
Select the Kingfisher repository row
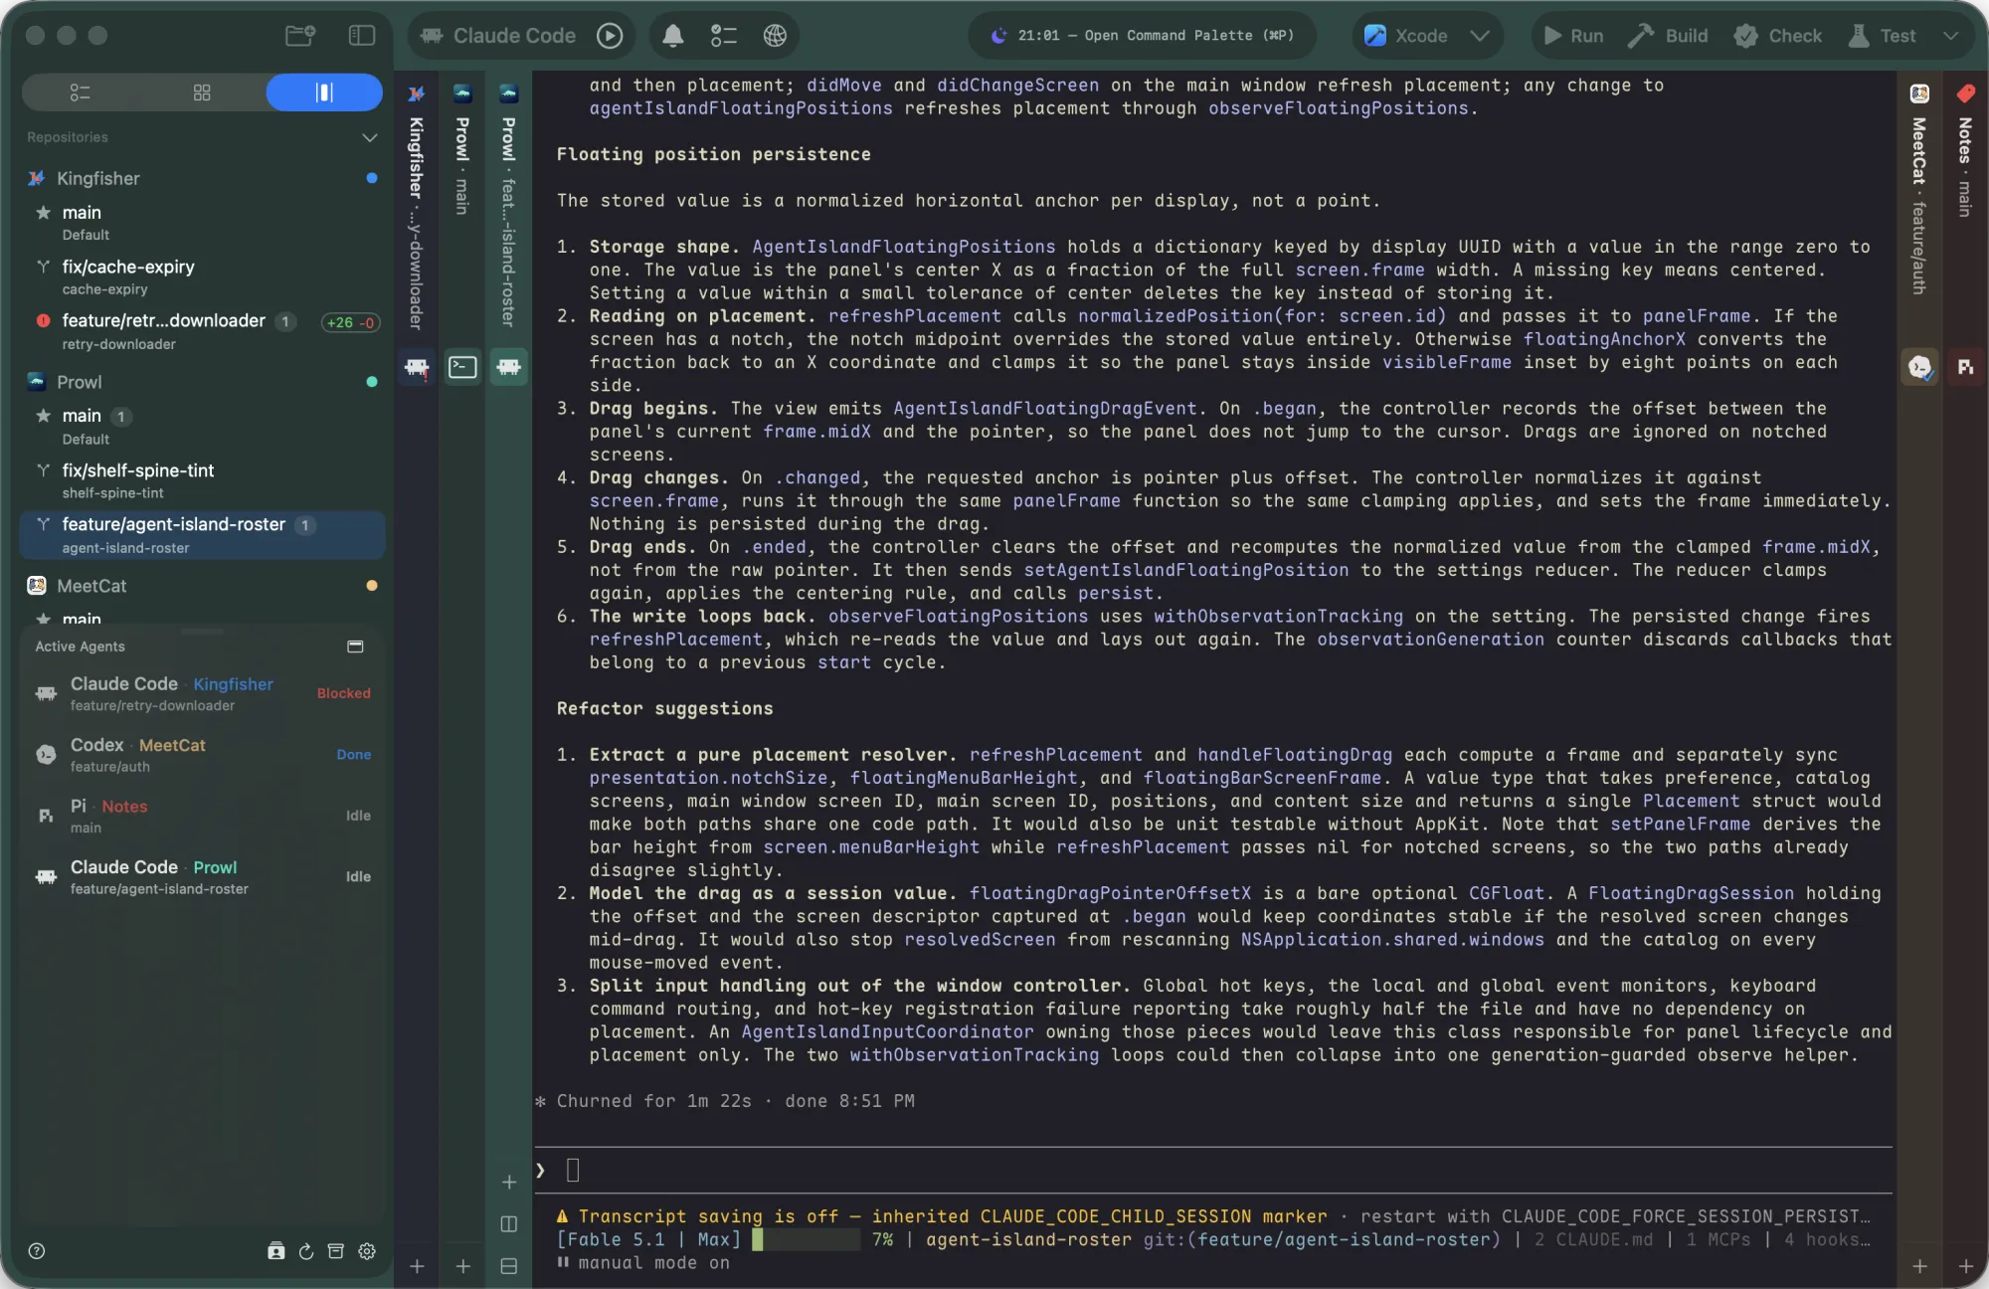pos(202,178)
